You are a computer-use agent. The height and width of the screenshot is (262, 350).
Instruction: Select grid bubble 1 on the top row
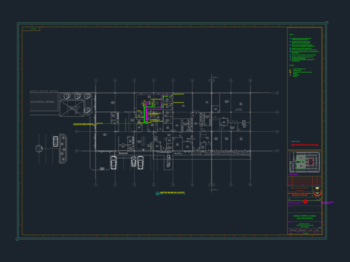tap(96, 80)
